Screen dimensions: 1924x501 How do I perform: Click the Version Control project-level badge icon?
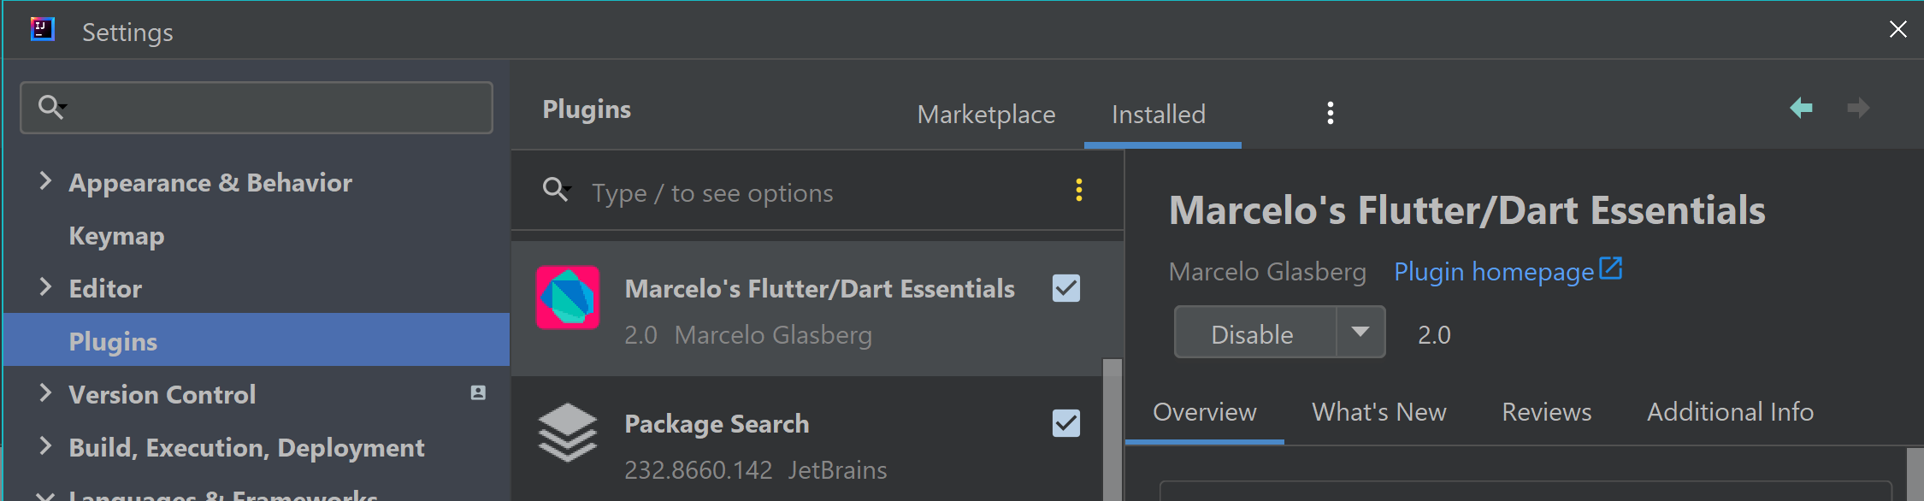[478, 392]
